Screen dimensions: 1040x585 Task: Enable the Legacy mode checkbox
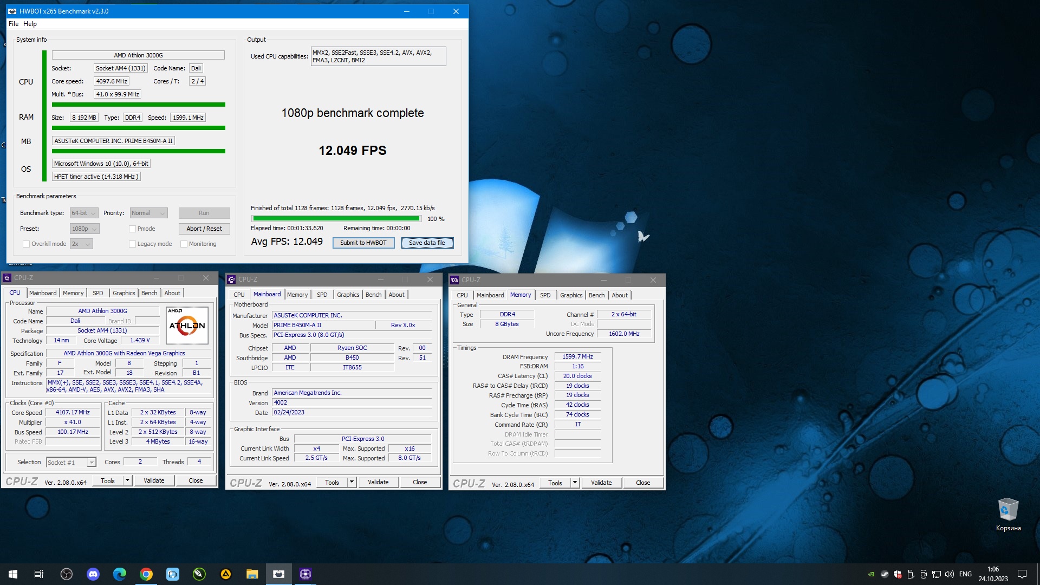[x=132, y=244]
